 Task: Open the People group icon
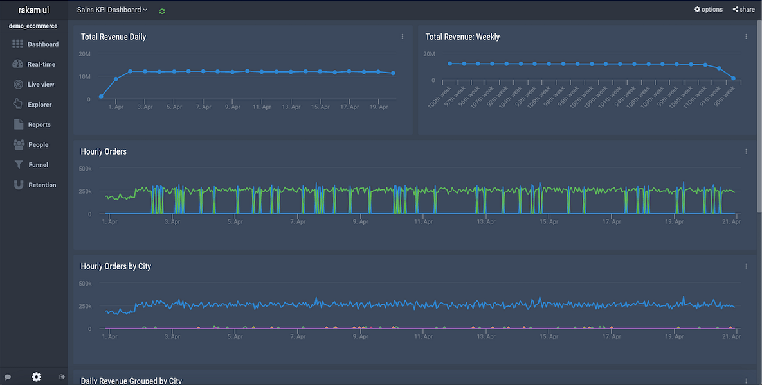(x=19, y=144)
